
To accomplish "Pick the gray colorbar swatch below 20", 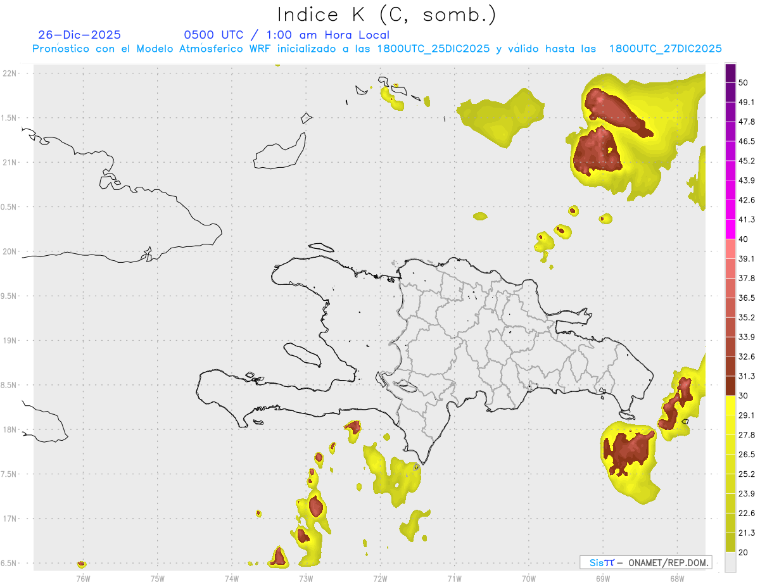I will tap(730, 562).
